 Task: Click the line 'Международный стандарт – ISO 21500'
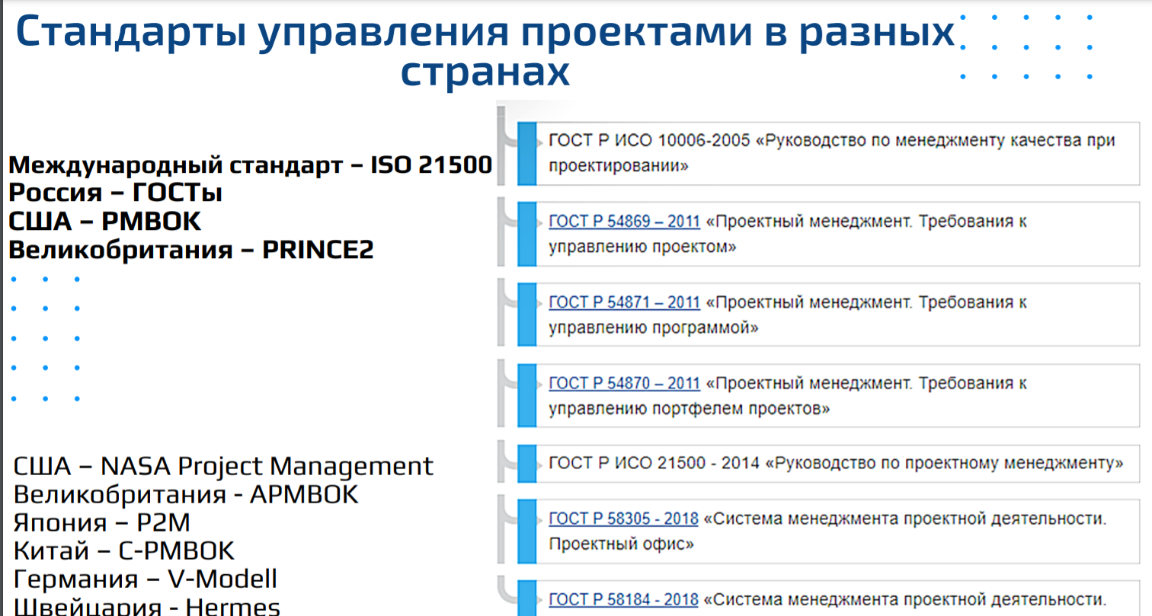coord(250,164)
